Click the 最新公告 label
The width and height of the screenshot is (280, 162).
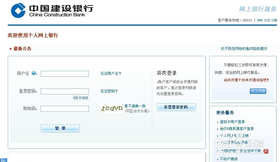22,49
